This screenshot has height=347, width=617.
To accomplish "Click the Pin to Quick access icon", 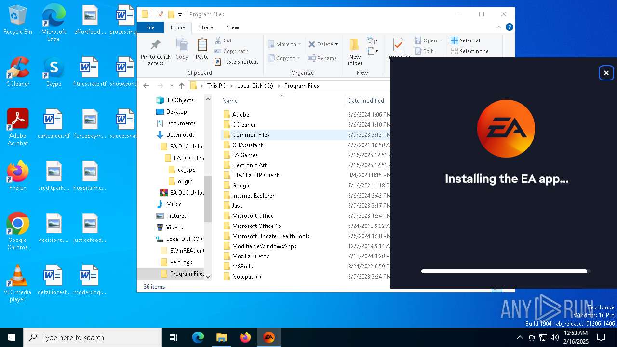I will point(155,45).
